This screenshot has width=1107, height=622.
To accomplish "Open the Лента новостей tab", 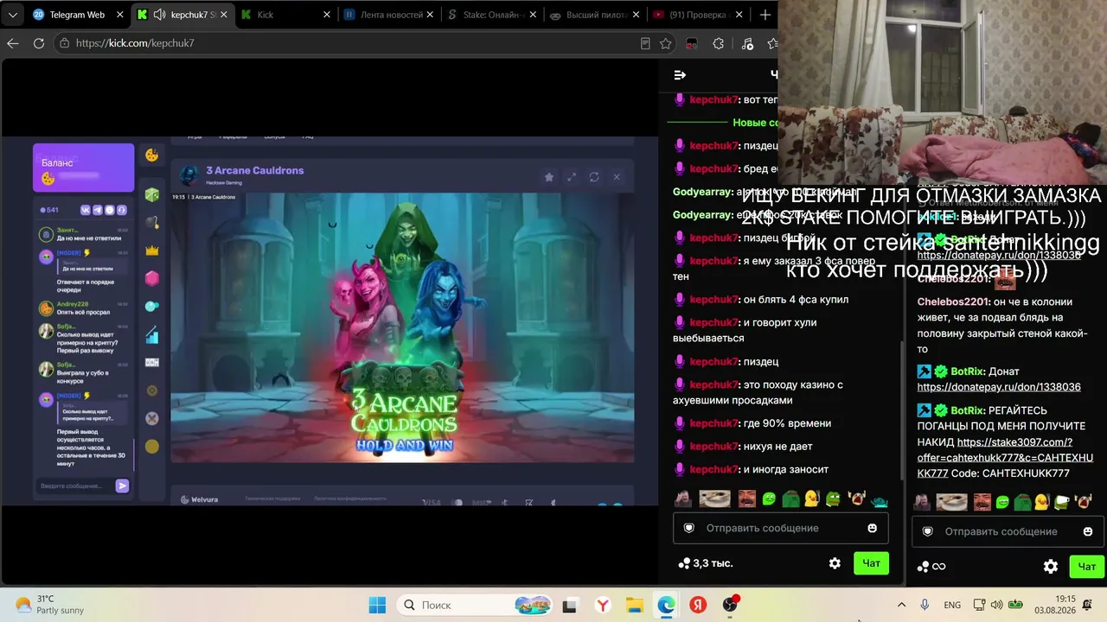I will point(389,15).
